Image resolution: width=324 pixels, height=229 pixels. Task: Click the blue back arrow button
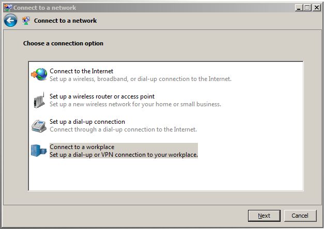(10, 21)
